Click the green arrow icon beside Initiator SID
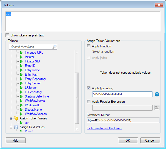Viewport: 166px width, 149px height. point(21,61)
